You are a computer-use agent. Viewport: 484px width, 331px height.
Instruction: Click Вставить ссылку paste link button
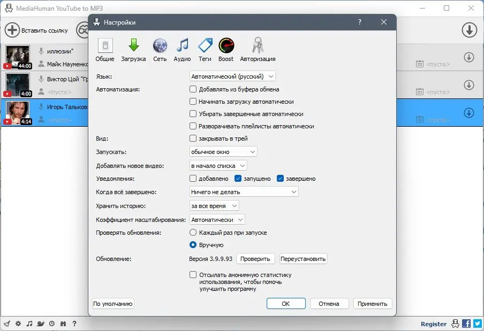coord(36,30)
